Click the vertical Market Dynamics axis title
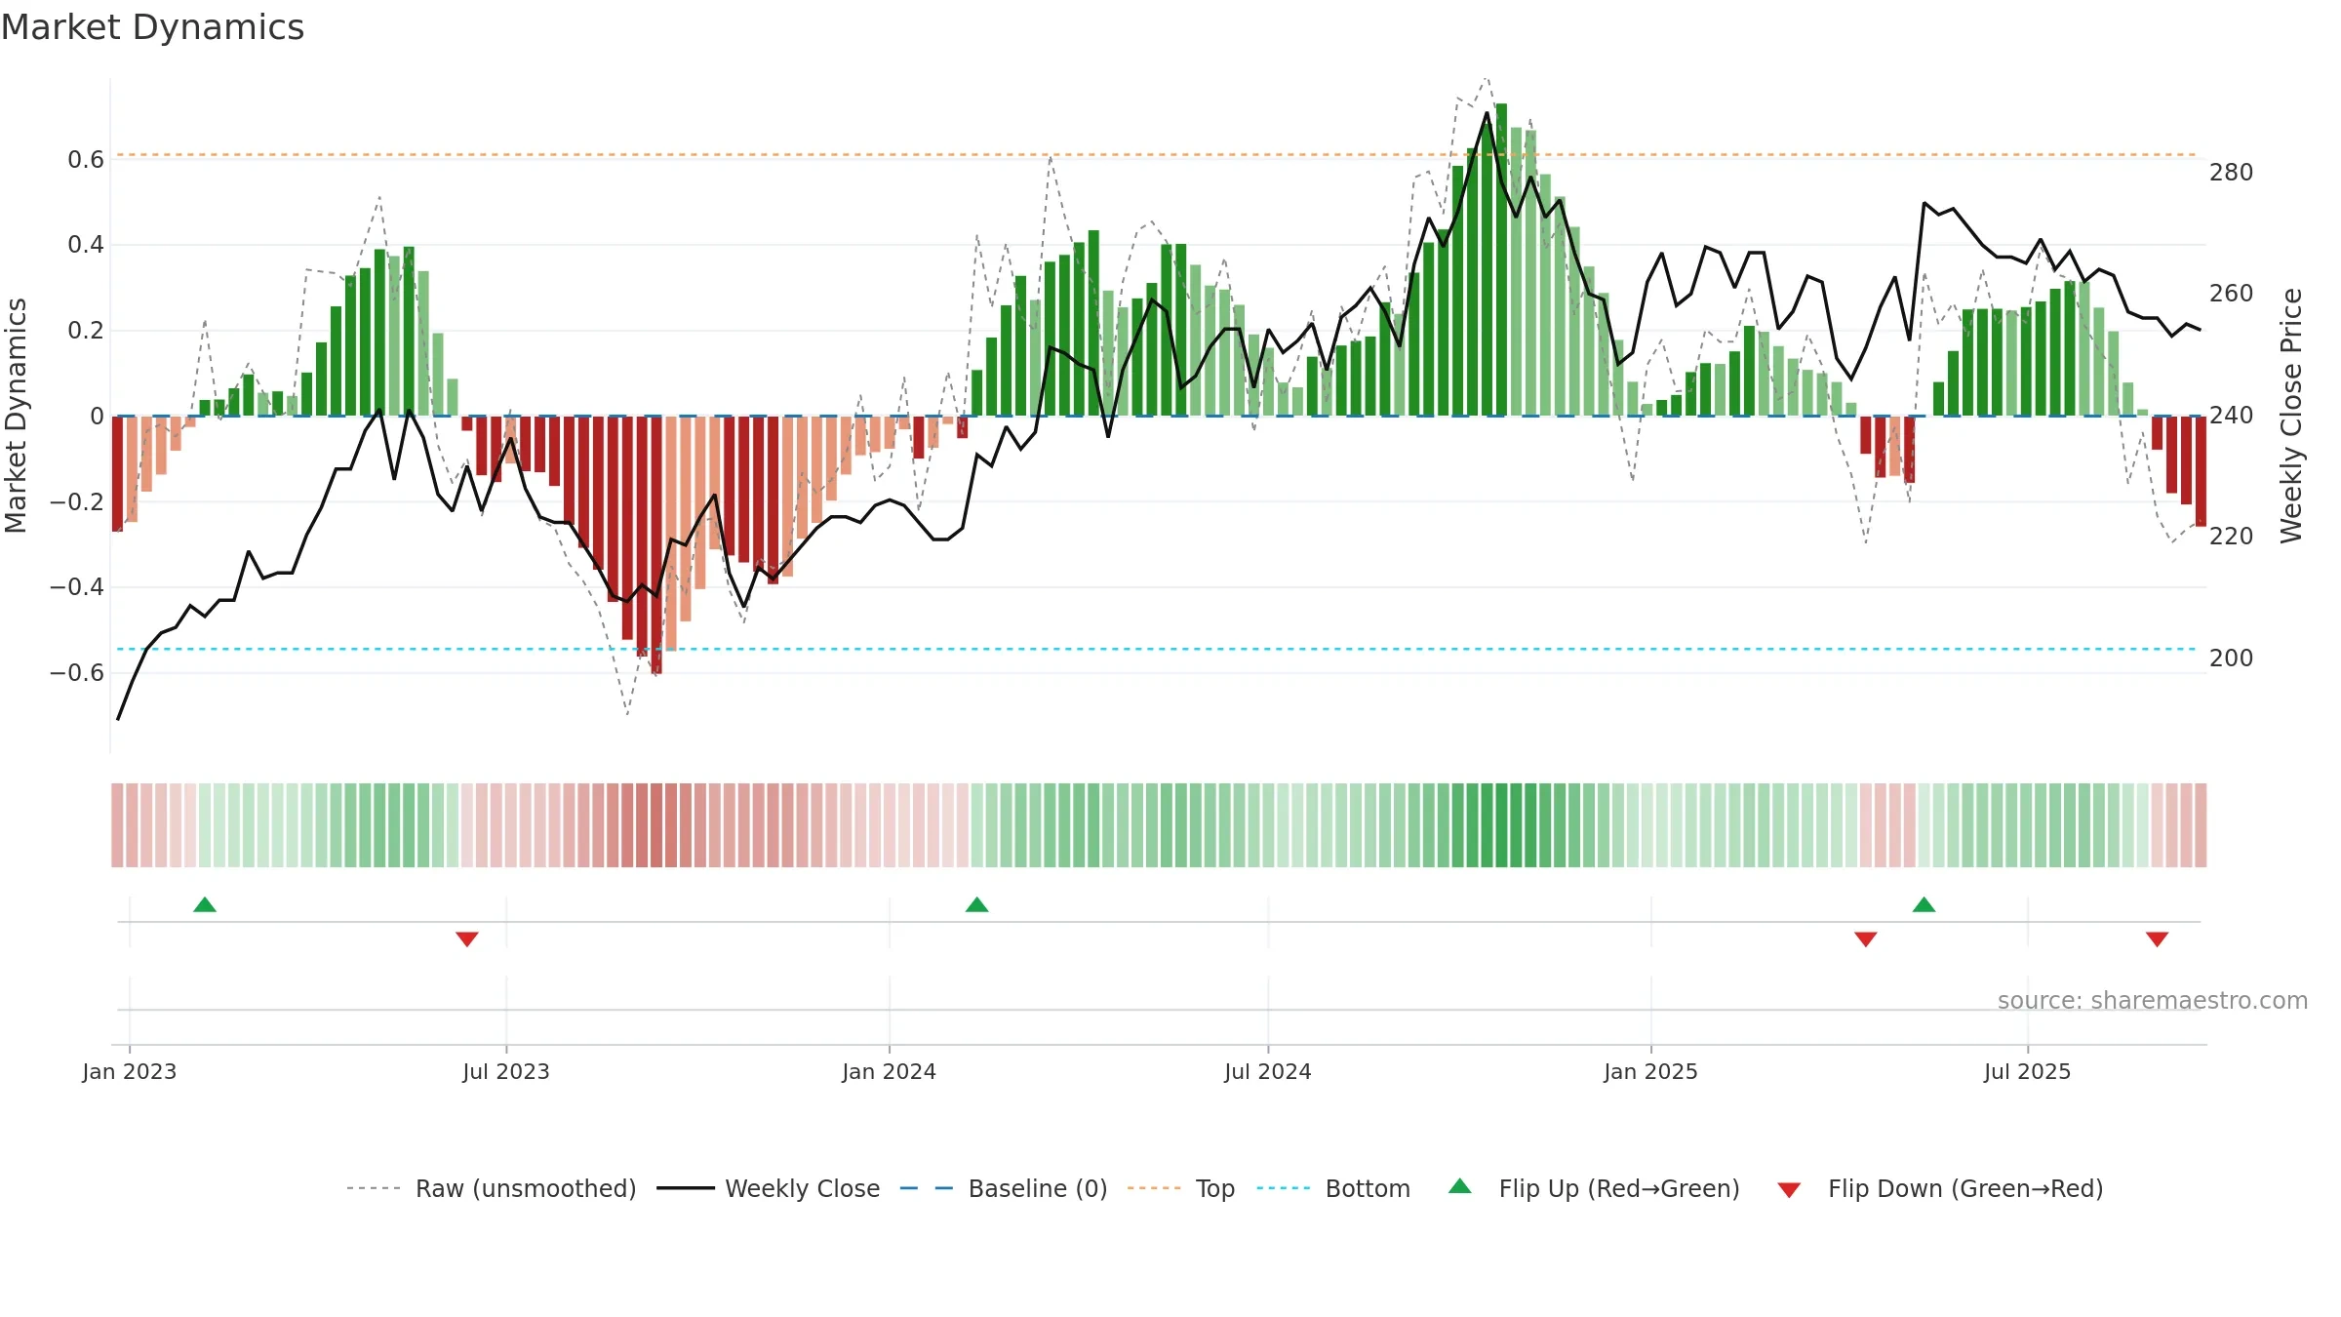 (x=16, y=416)
